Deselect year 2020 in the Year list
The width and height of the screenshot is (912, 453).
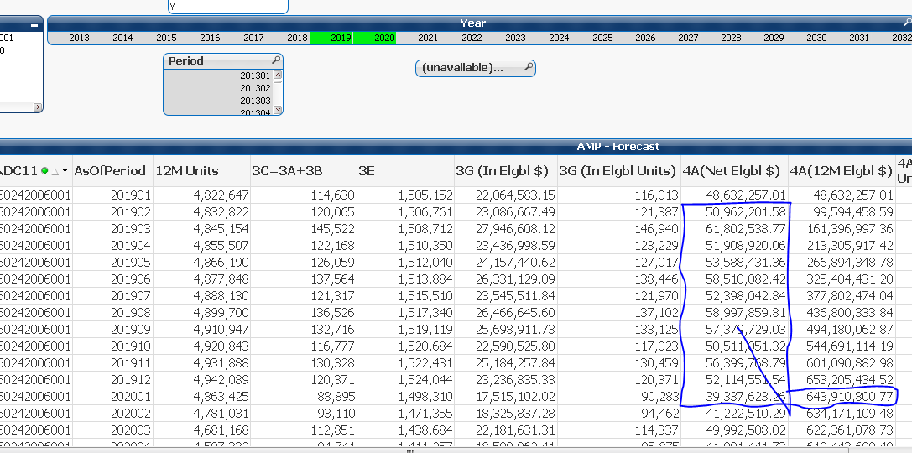[384, 38]
